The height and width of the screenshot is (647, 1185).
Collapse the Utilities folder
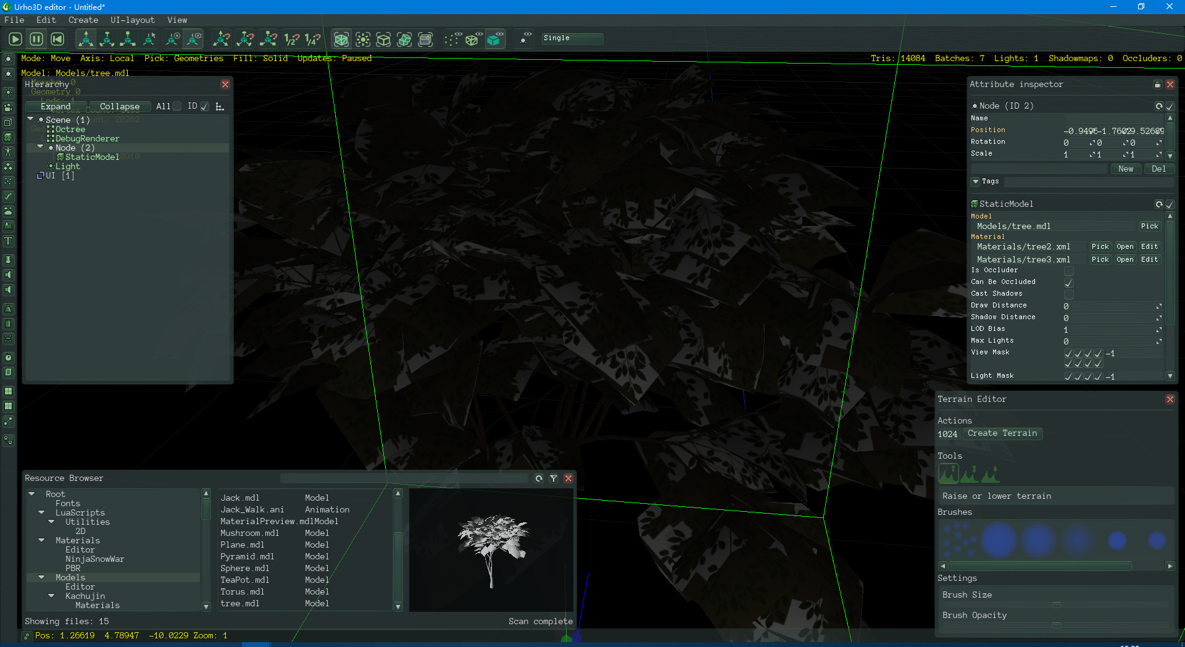tap(51, 522)
